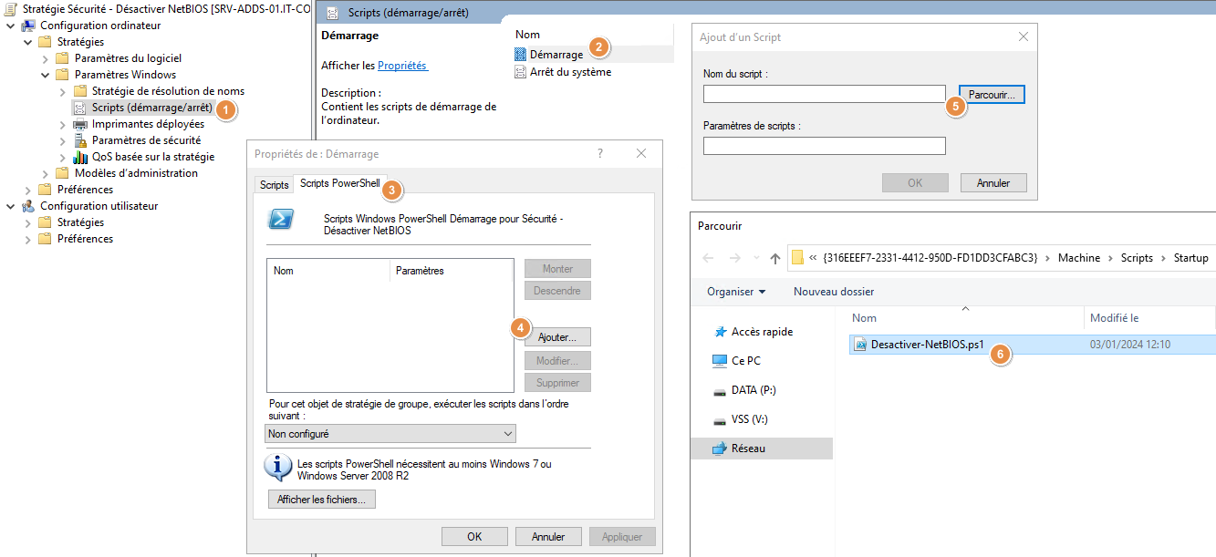Open the Propriétés link
Image resolution: width=1216 pixels, height=557 pixels.
tap(402, 66)
